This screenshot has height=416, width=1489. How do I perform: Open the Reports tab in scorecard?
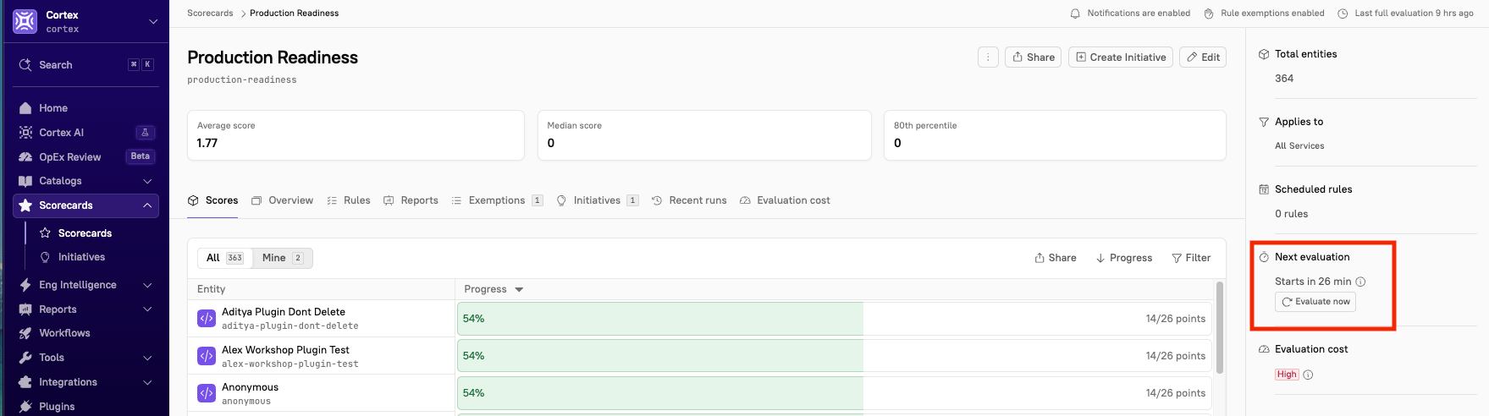(411, 200)
